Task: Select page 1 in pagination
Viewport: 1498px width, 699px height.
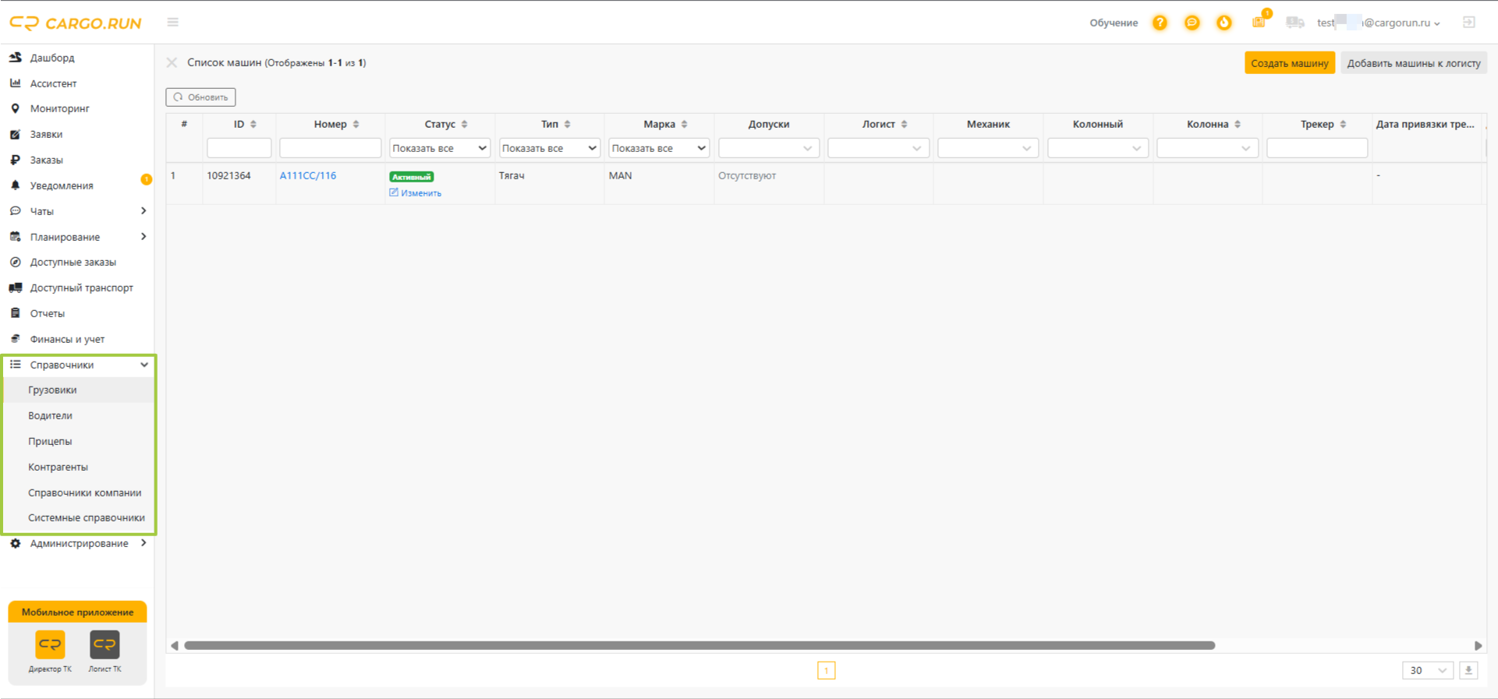Action: coord(826,670)
